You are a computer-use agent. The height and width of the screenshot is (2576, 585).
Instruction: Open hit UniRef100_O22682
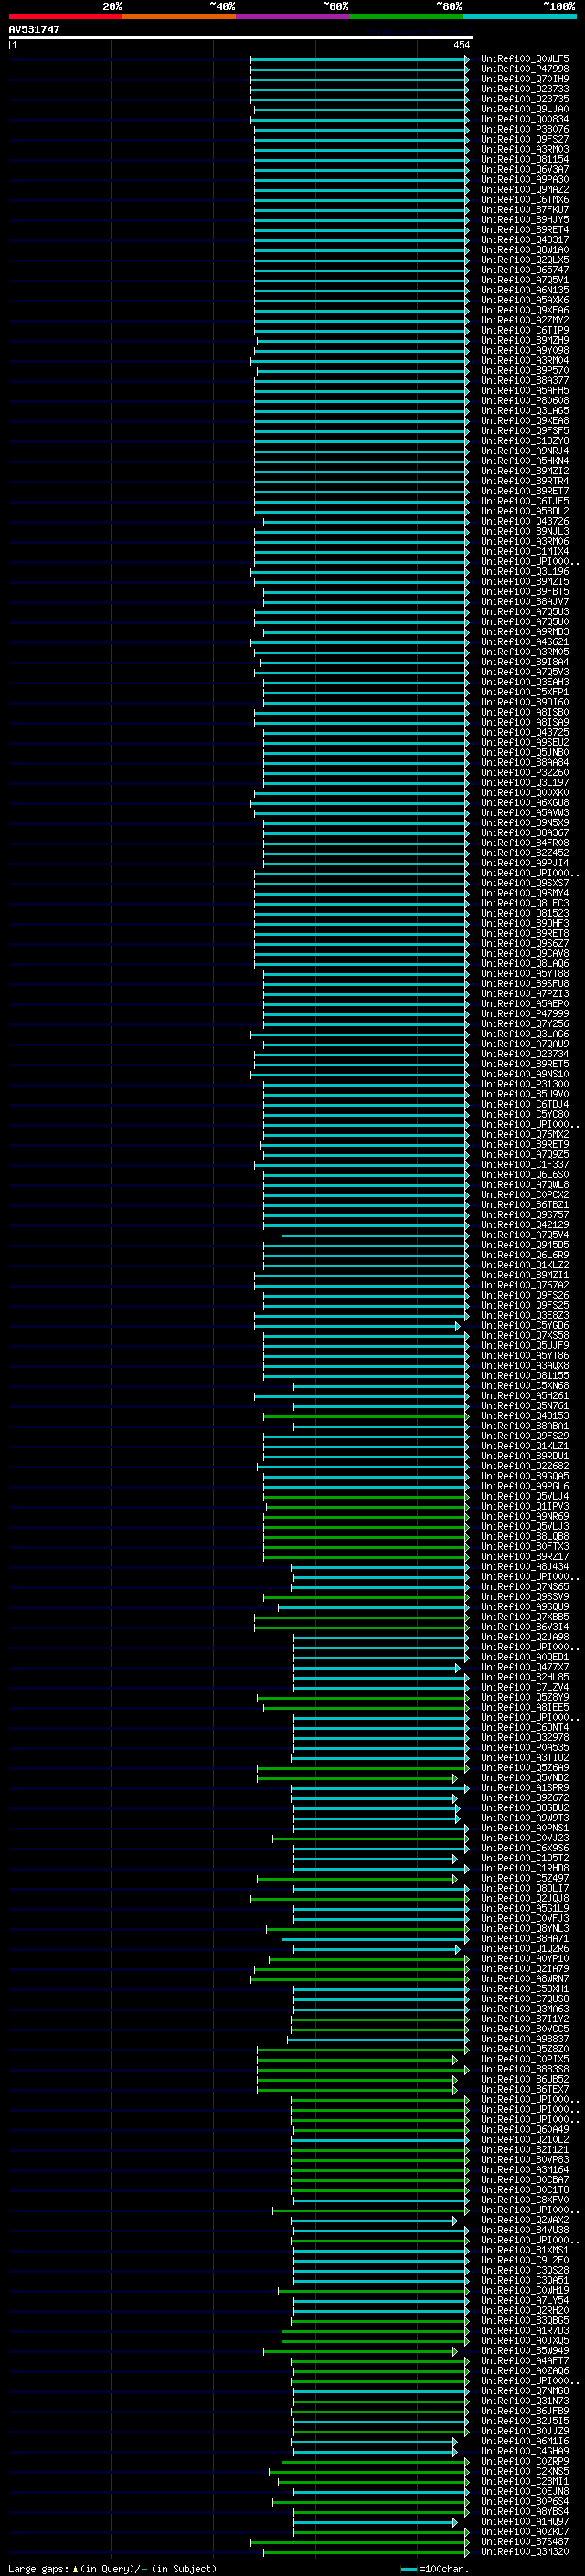525,1466
